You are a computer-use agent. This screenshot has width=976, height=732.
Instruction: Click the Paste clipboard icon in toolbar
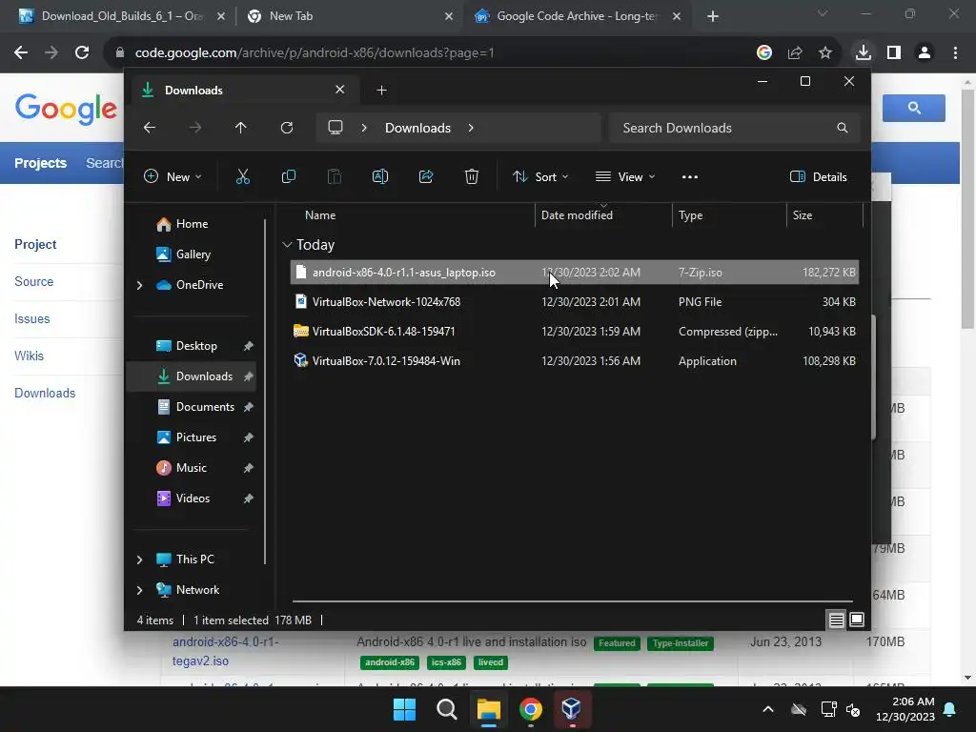(x=335, y=176)
